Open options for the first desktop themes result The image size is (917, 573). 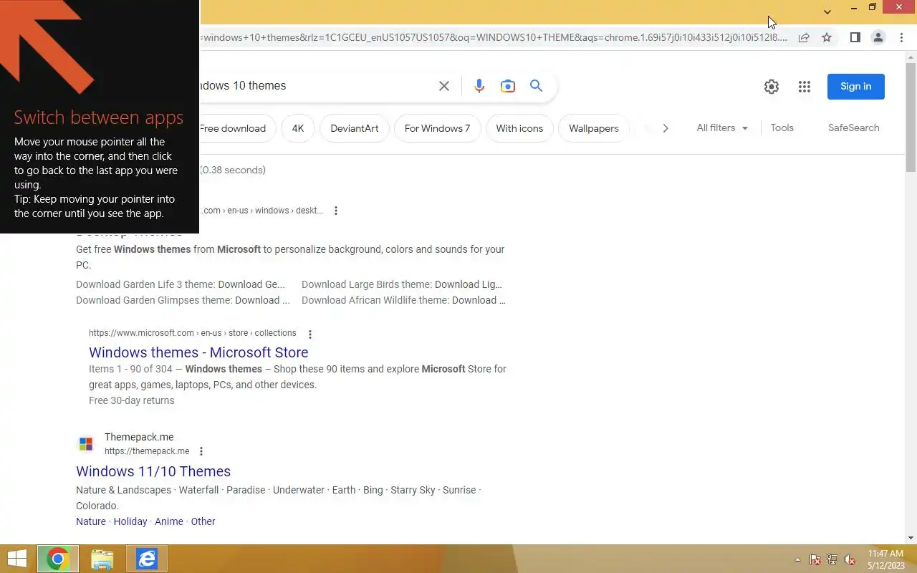[336, 211]
